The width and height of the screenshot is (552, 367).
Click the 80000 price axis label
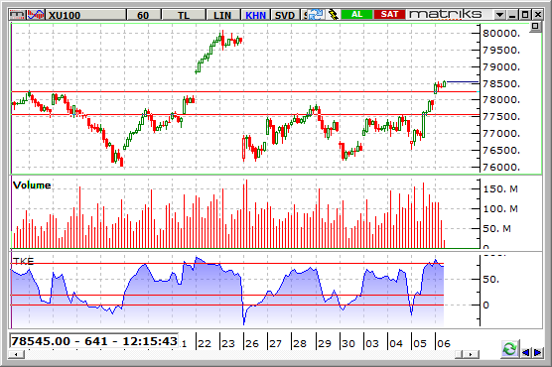point(501,34)
